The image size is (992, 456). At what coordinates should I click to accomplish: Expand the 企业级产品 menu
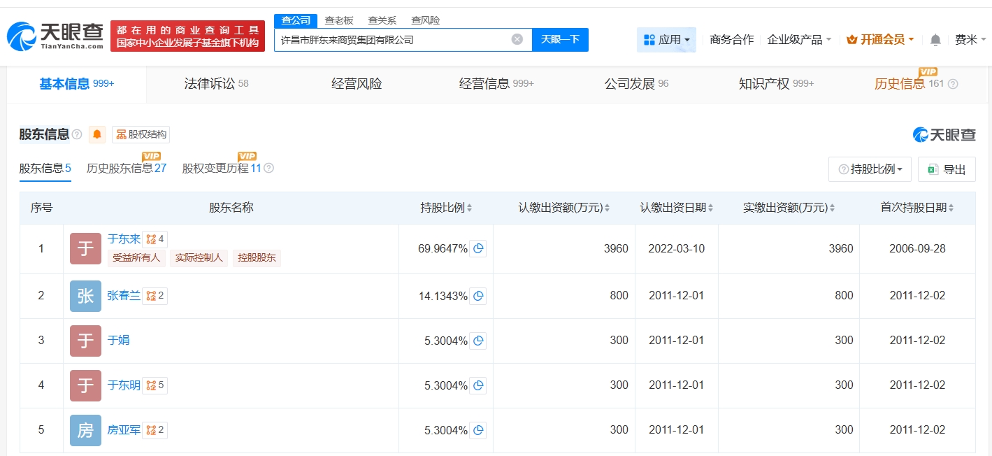tap(799, 40)
